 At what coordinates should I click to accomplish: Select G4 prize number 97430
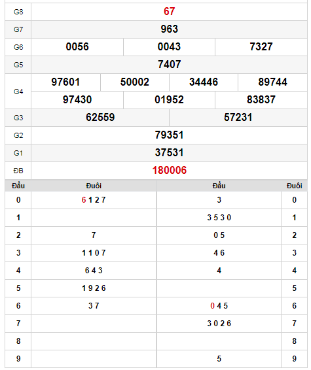click(x=77, y=99)
